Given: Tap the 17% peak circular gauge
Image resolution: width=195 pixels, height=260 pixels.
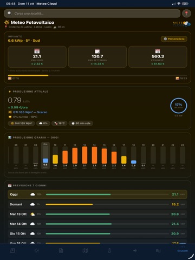Looking at the screenshot, I should point(178,106).
